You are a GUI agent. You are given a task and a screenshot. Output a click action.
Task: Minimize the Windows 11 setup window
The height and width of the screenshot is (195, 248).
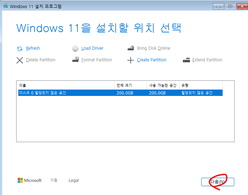218,6
